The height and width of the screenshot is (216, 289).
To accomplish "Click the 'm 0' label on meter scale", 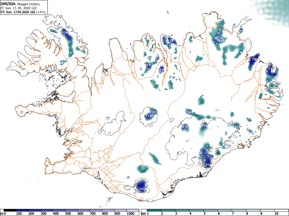I will coord(3,214).
